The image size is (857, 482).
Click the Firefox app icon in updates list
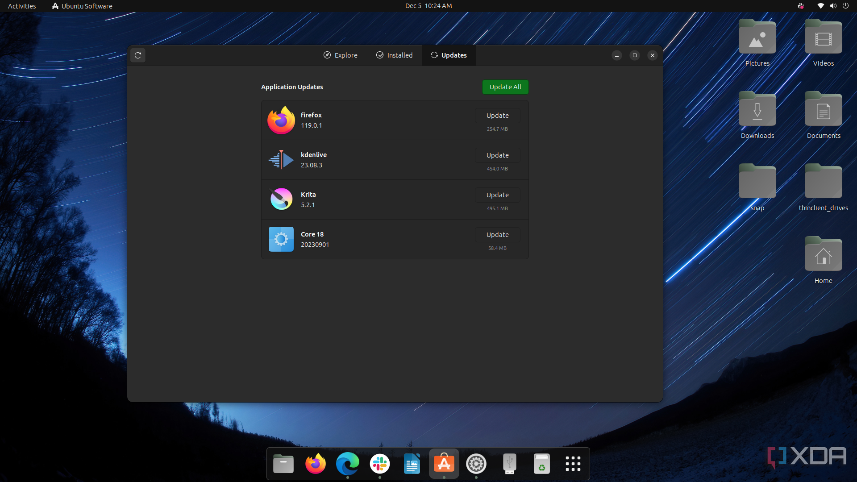(281, 120)
